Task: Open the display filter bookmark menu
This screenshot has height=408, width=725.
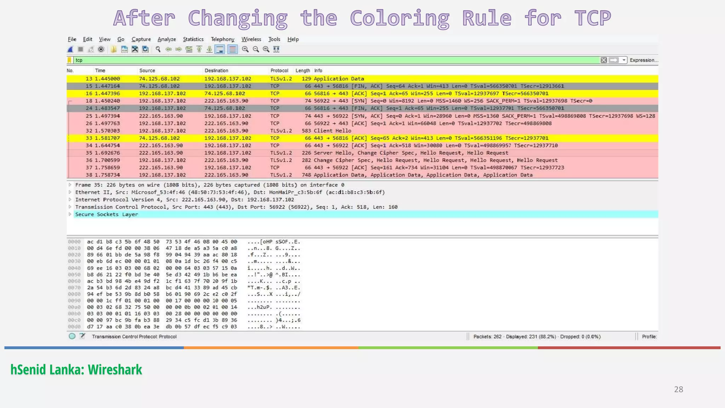Action: point(70,60)
